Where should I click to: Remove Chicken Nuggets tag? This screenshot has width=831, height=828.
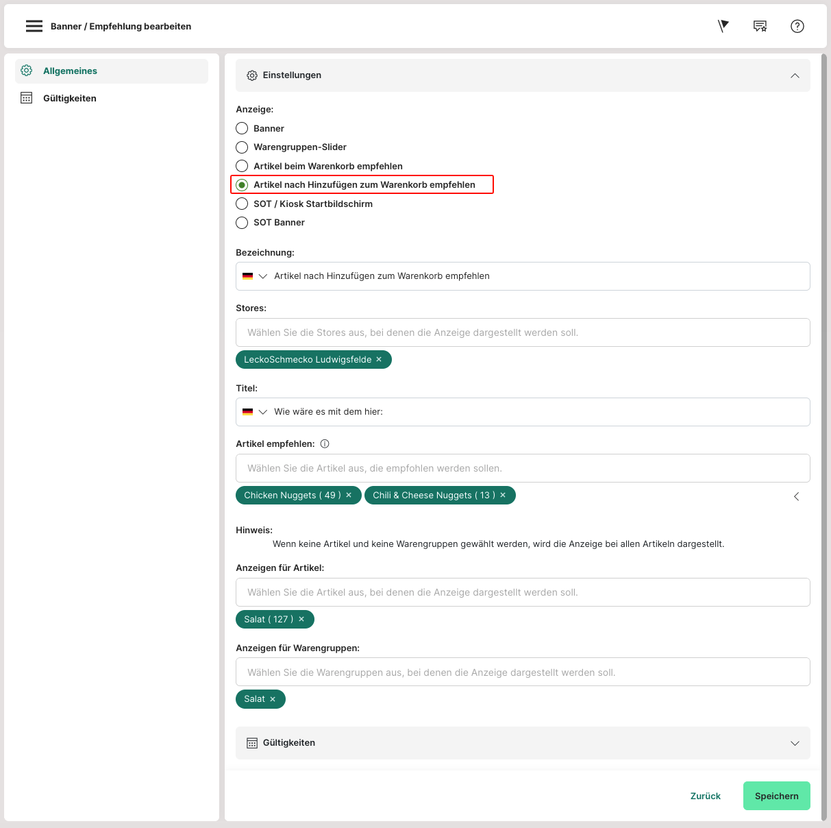[349, 495]
